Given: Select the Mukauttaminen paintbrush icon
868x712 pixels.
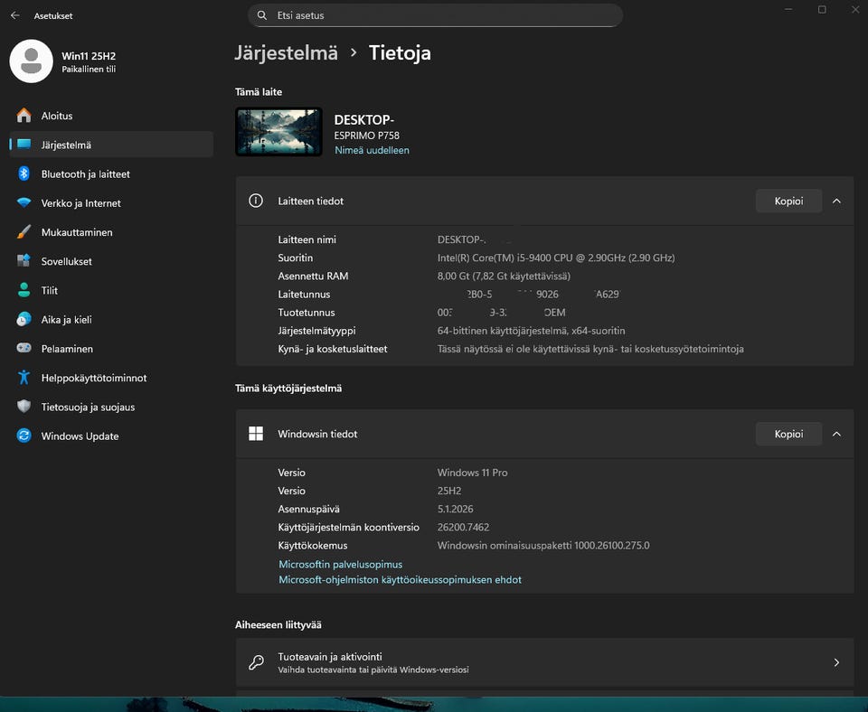Looking at the screenshot, I should point(24,232).
